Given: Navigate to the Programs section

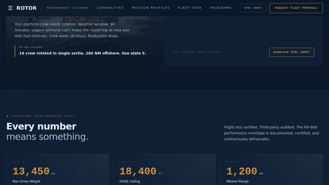Looking at the screenshot, I should pos(221,8).
